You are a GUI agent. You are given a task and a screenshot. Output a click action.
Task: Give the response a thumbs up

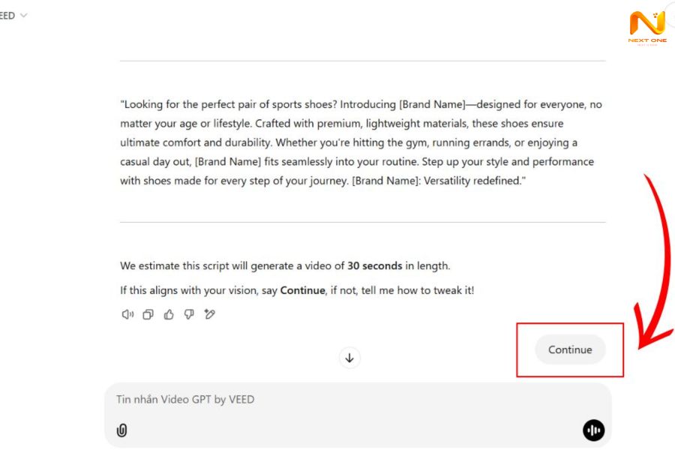click(x=169, y=315)
